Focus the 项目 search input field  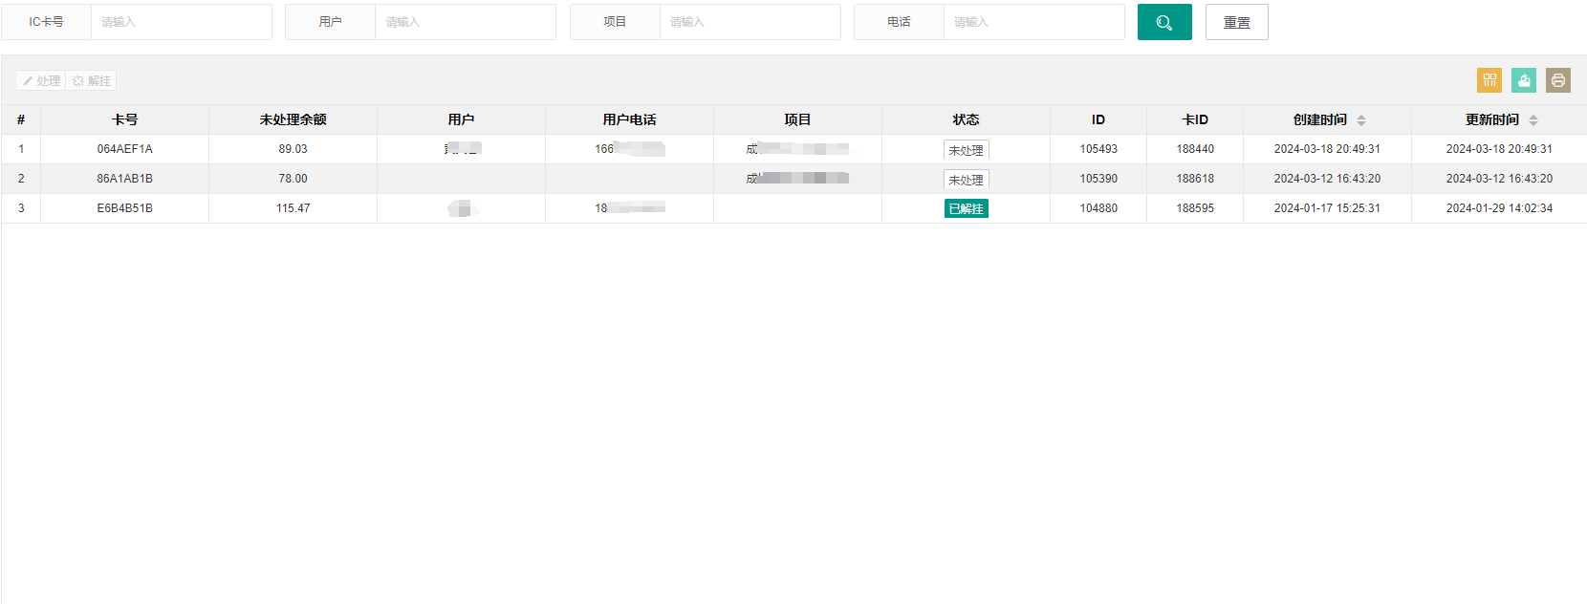tap(750, 22)
